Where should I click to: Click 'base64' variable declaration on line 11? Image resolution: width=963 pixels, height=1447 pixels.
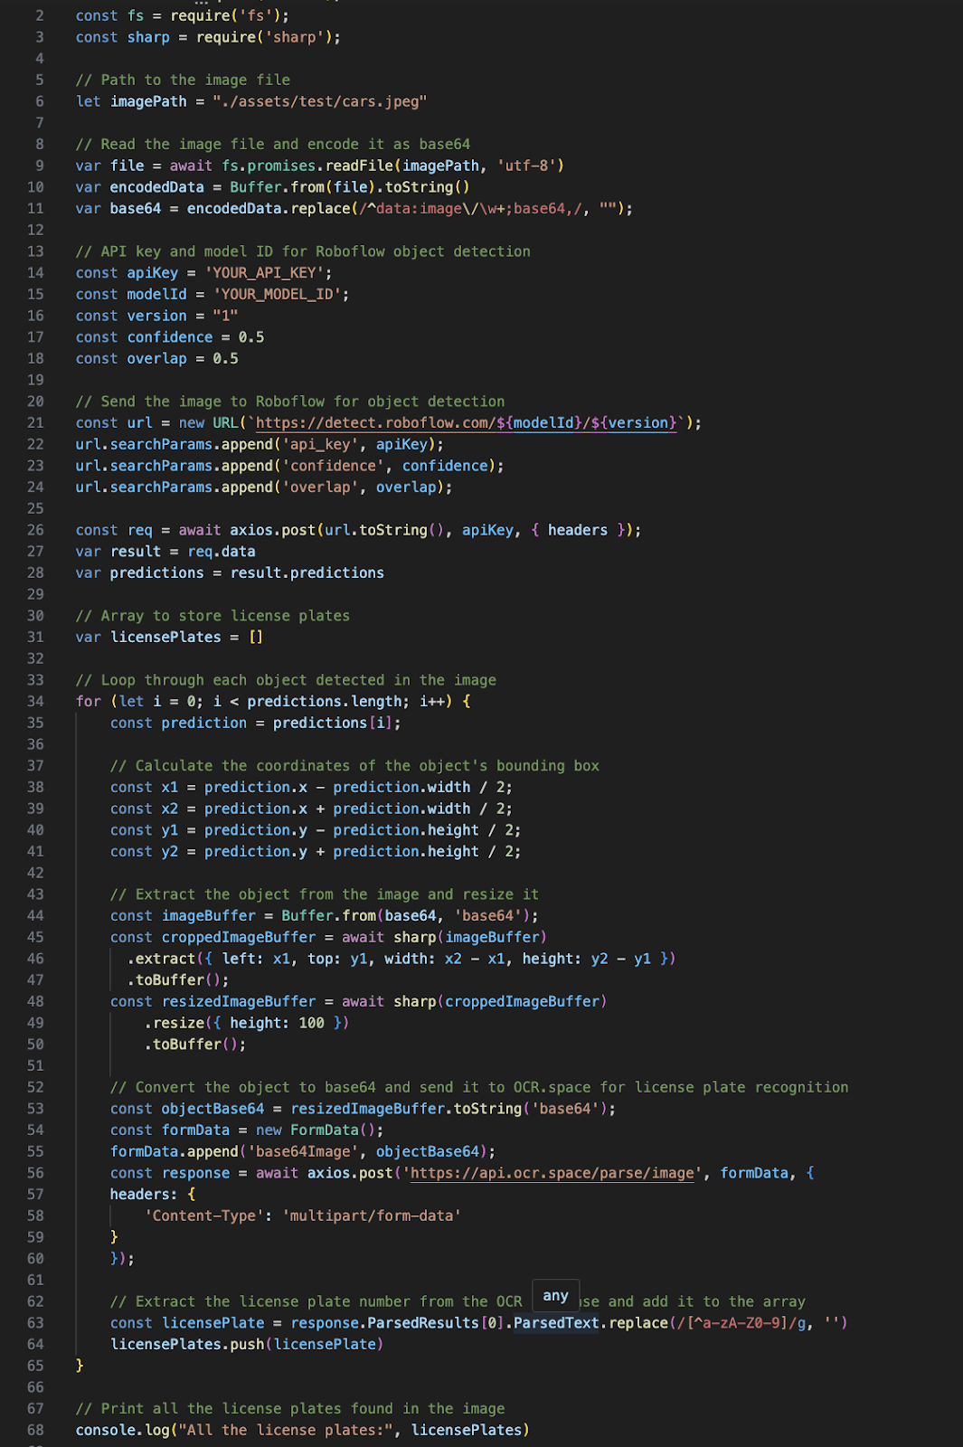pyautogui.click(x=136, y=209)
